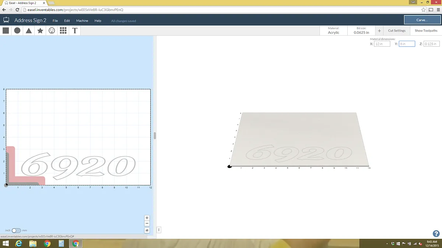Screen dimensions: 442x248
Task: Open the Bit size selector
Action: pos(361,30)
